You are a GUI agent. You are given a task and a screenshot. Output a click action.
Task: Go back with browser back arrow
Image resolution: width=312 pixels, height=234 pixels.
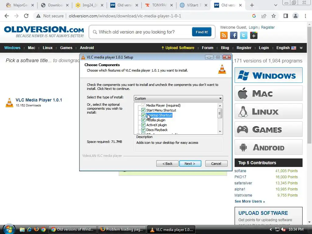click(7, 16)
